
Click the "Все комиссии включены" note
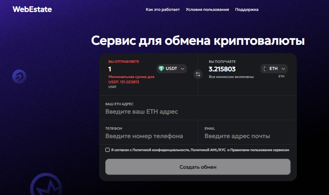(231, 77)
